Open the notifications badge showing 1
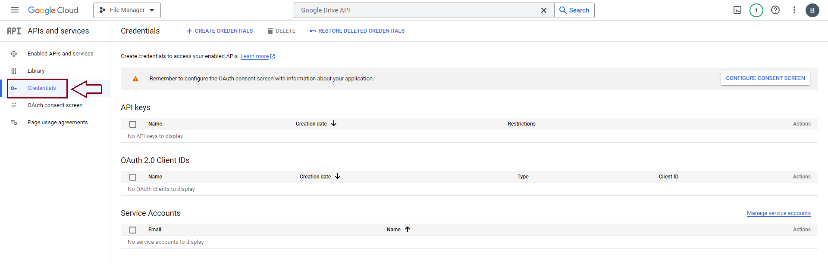Viewport: 828px width, 264px height. [x=756, y=10]
